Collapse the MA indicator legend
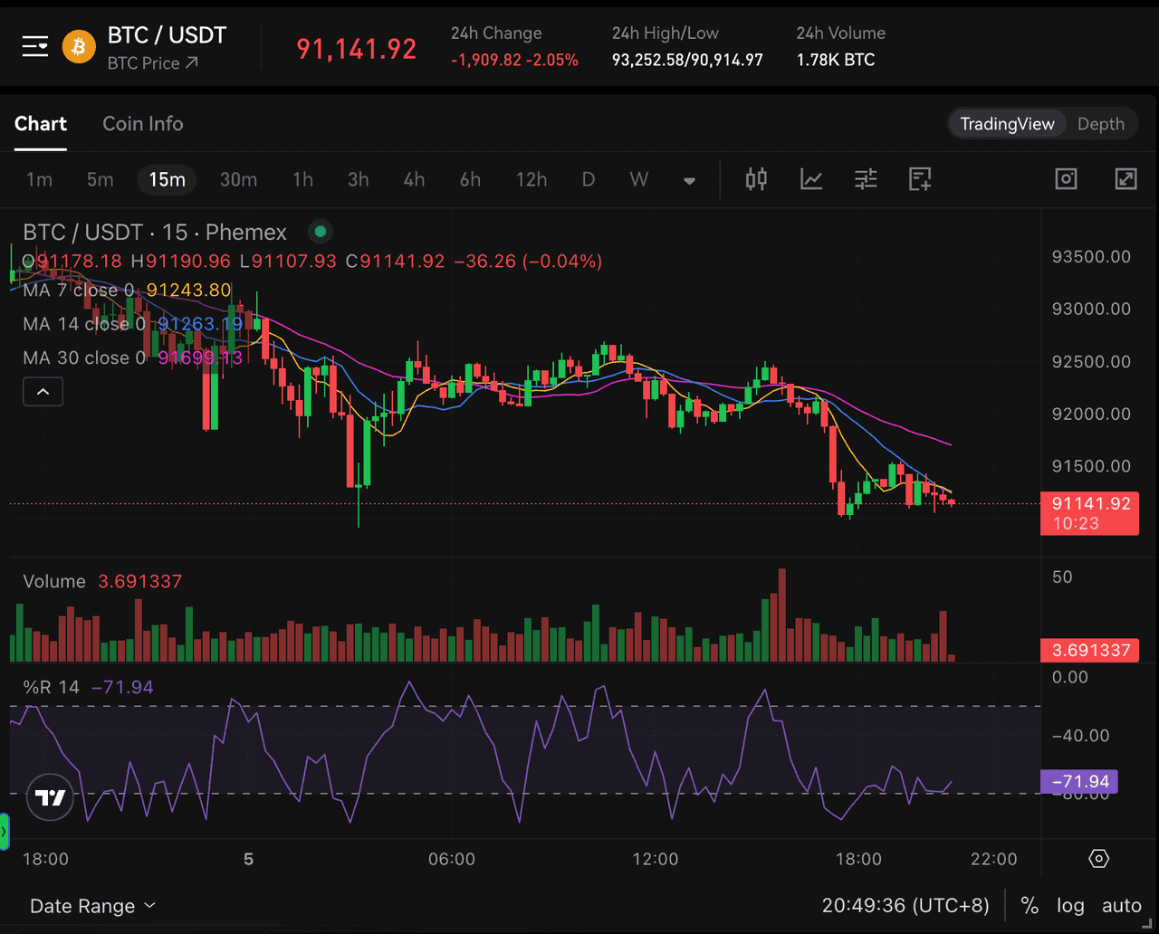Screen dimensions: 1159x934 click(x=43, y=391)
